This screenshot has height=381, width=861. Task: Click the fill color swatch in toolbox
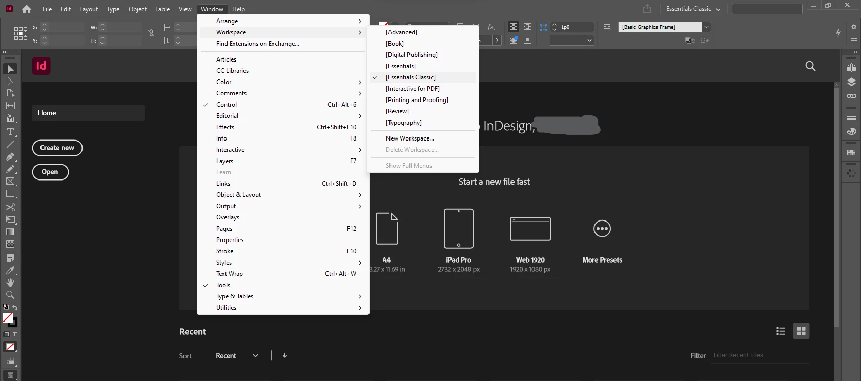click(8, 317)
